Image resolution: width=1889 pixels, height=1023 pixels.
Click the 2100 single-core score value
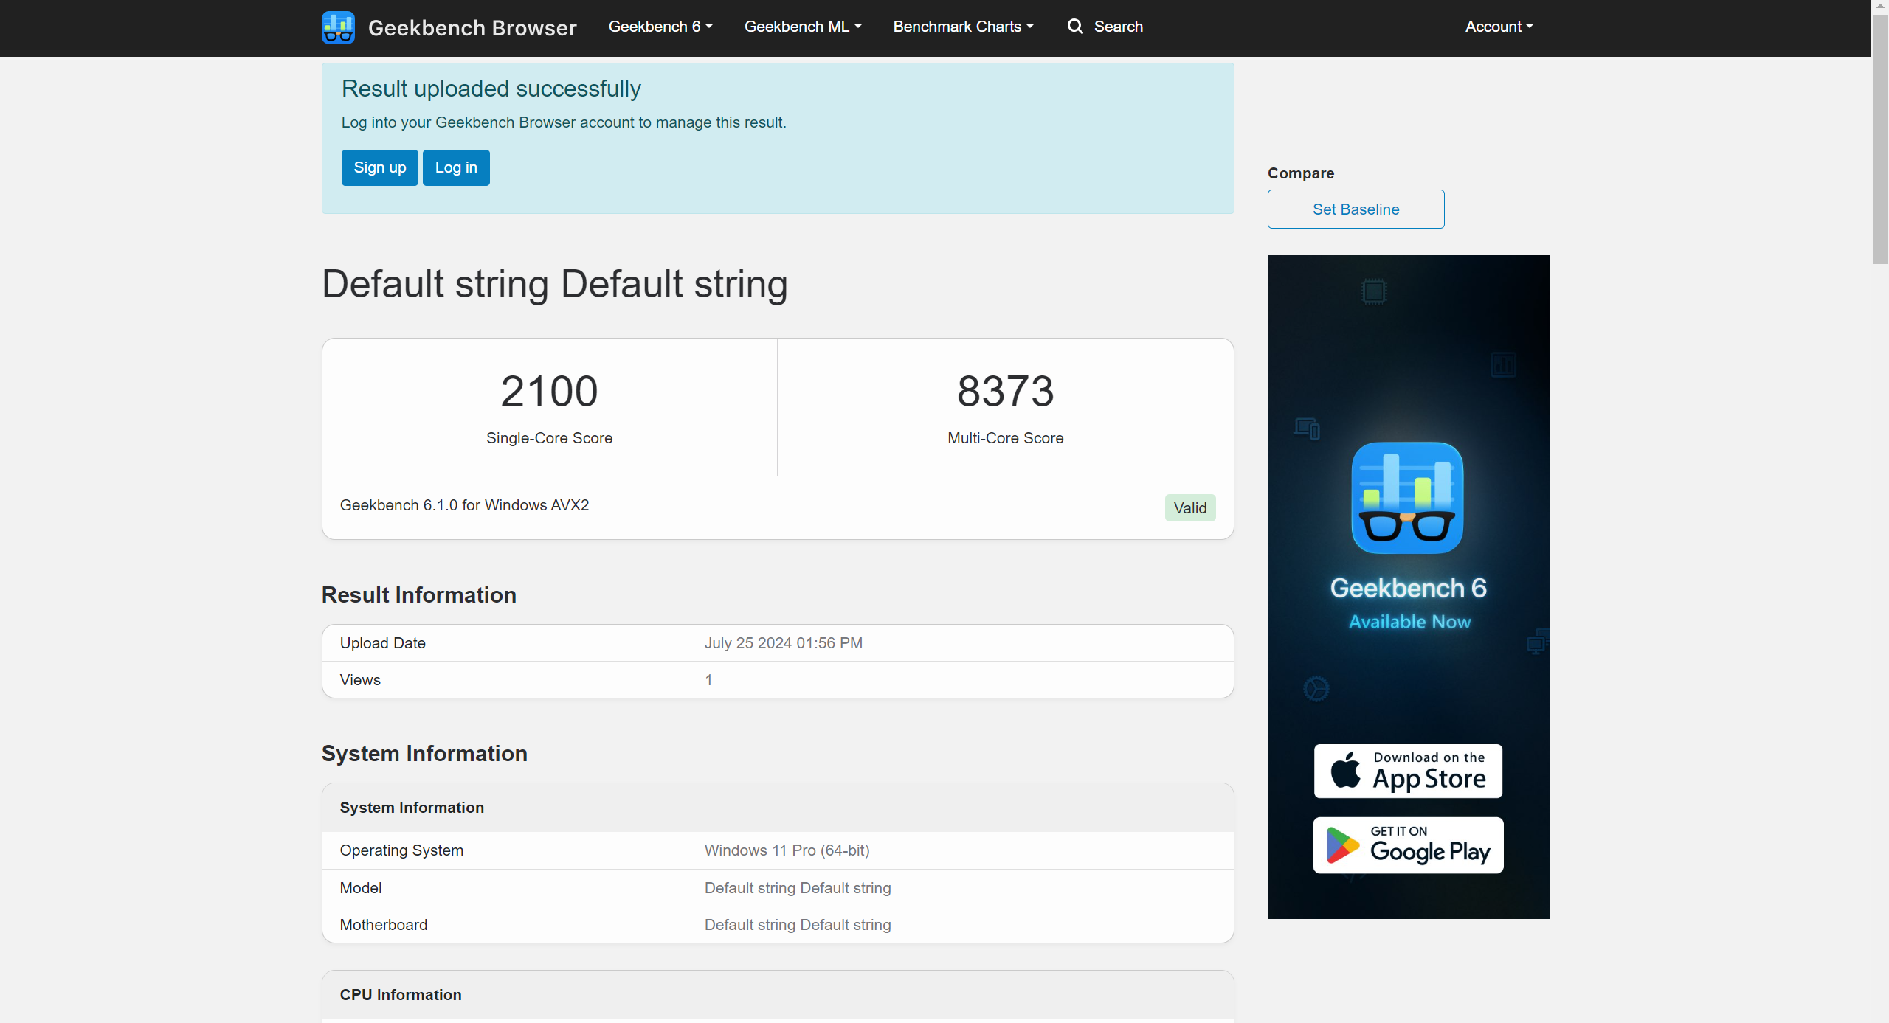click(549, 391)
